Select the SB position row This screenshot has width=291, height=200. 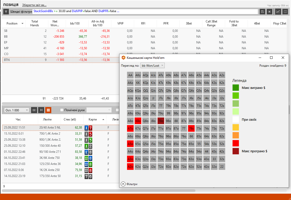pyautogui.click(x=144, y=31)
